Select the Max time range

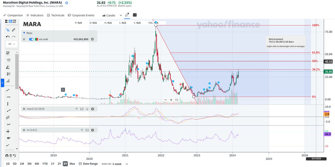point(72,164)
